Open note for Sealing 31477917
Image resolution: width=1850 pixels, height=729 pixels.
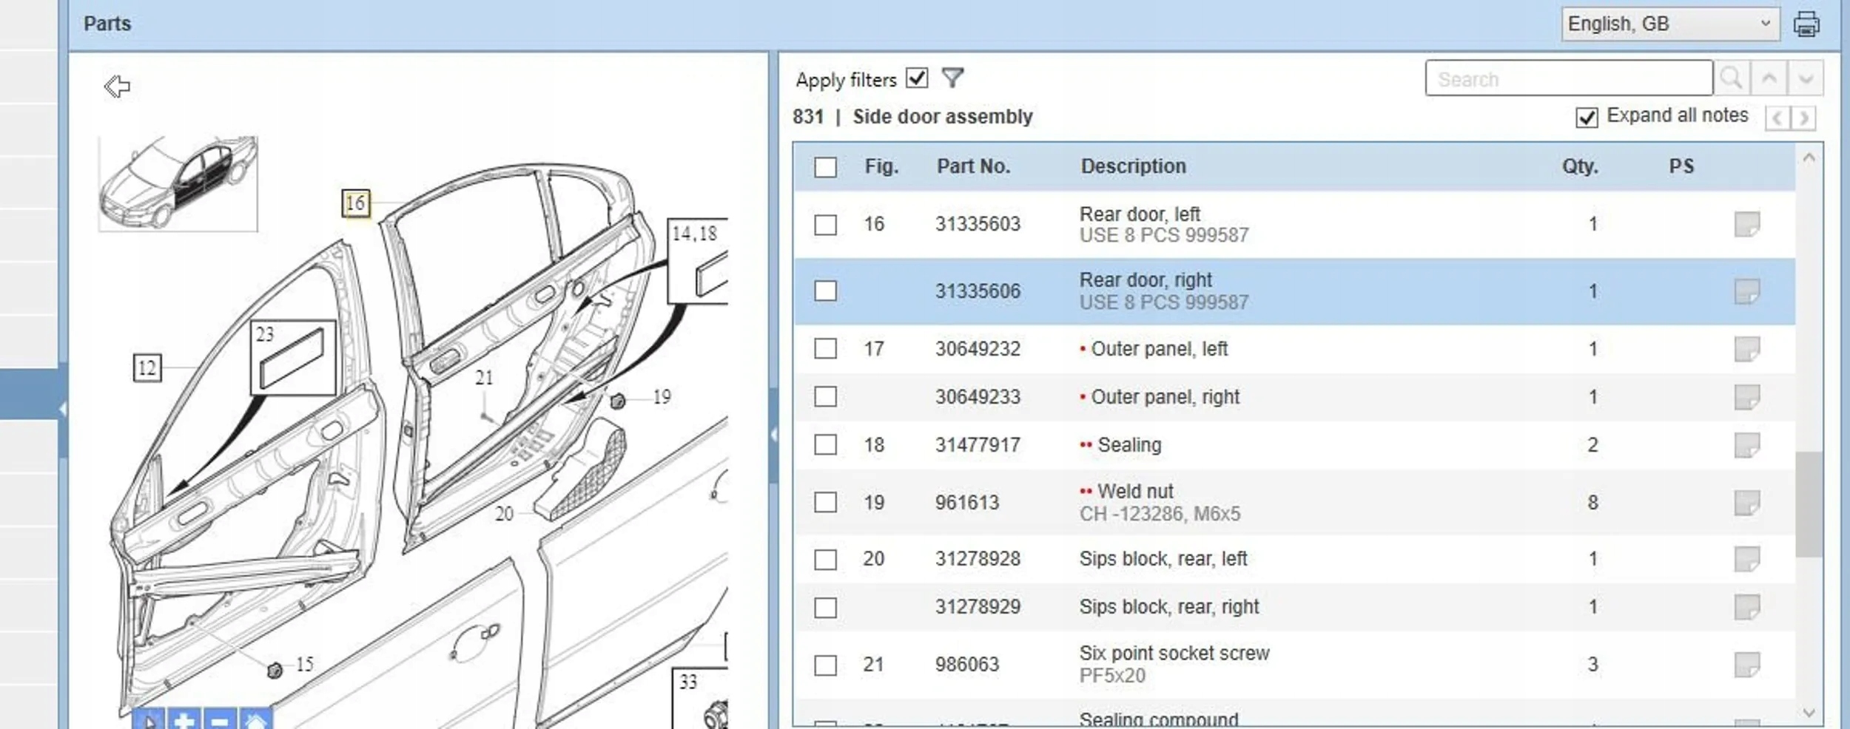coord(1747,445)
